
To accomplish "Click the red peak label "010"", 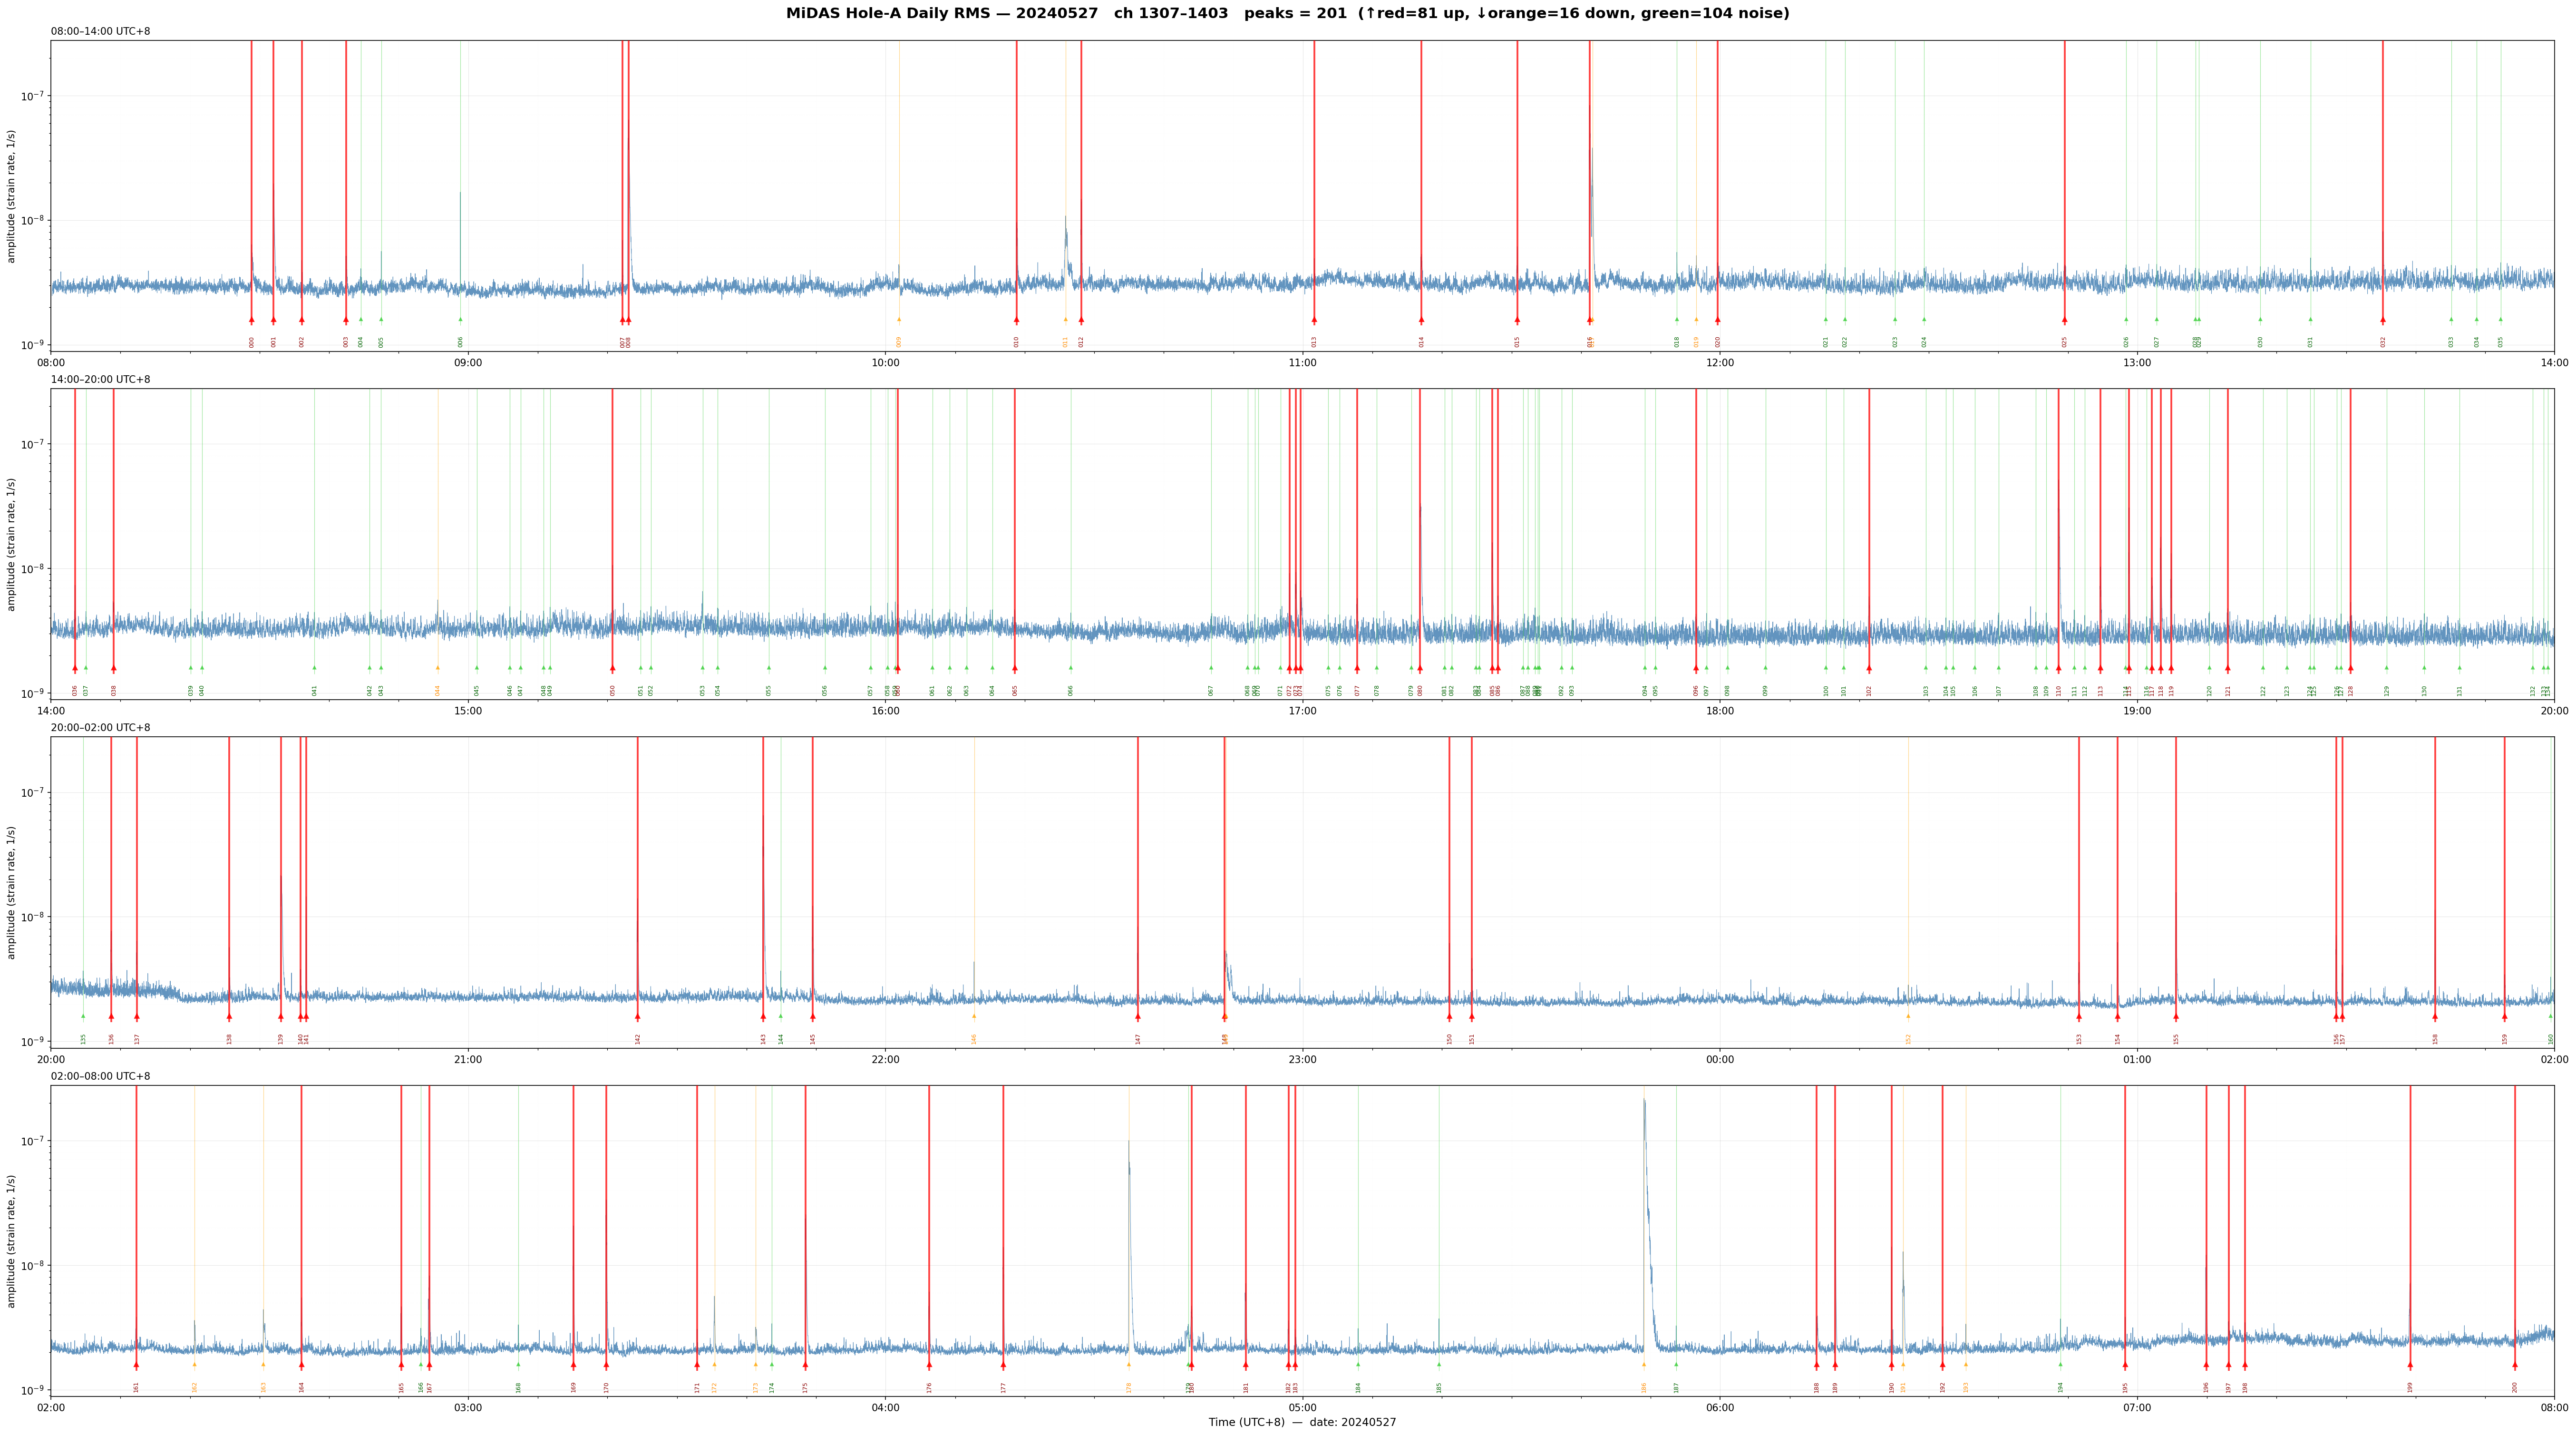I will coord(1017,342).
